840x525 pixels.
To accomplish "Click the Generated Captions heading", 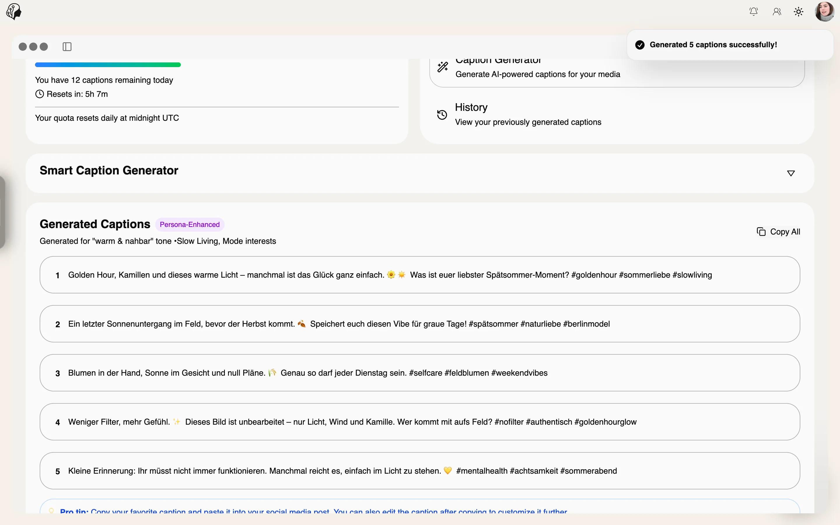I will [95, 224].
